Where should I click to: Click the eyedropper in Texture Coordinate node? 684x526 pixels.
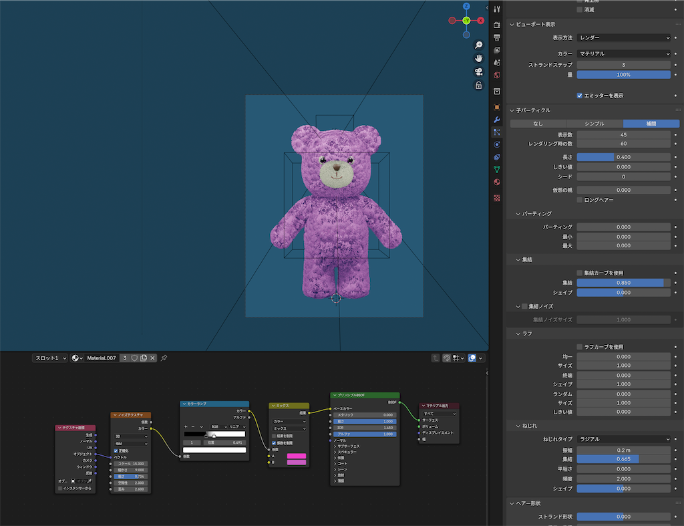click(x=90, y=481)
